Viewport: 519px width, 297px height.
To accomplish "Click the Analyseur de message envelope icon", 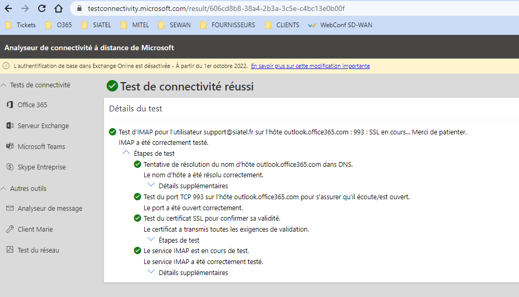I will (10, 208).
